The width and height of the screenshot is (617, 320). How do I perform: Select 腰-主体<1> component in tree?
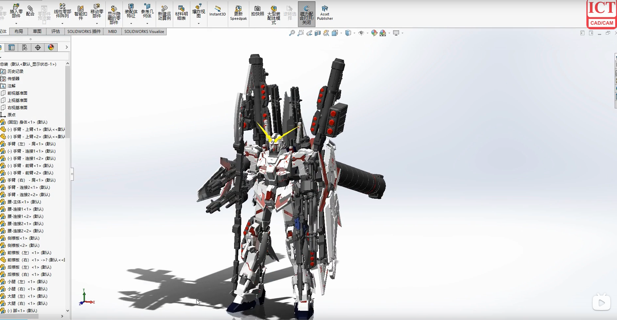pyautogui.click(x=24, y=202)
